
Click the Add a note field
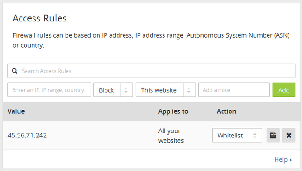[234, 90]
